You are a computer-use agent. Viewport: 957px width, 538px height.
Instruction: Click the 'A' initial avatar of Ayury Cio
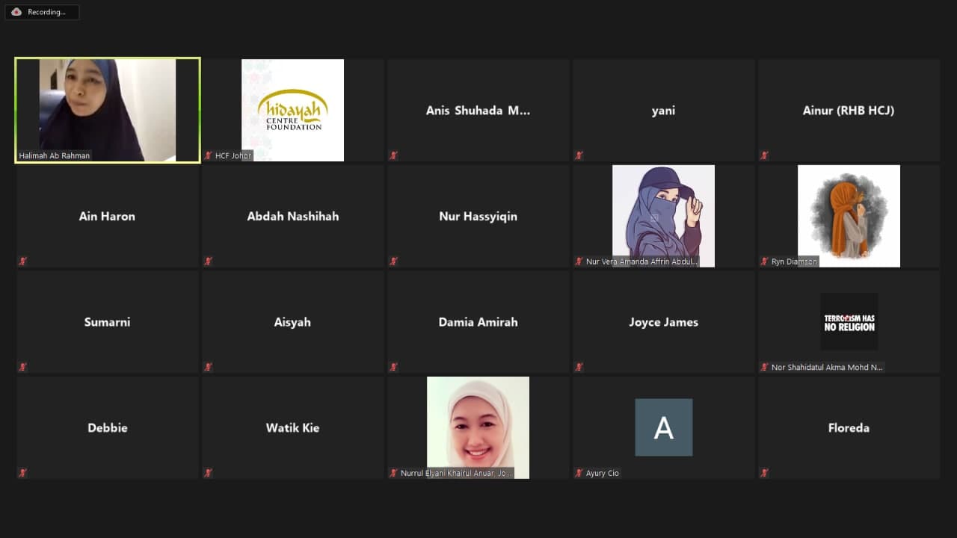(663, 427)
